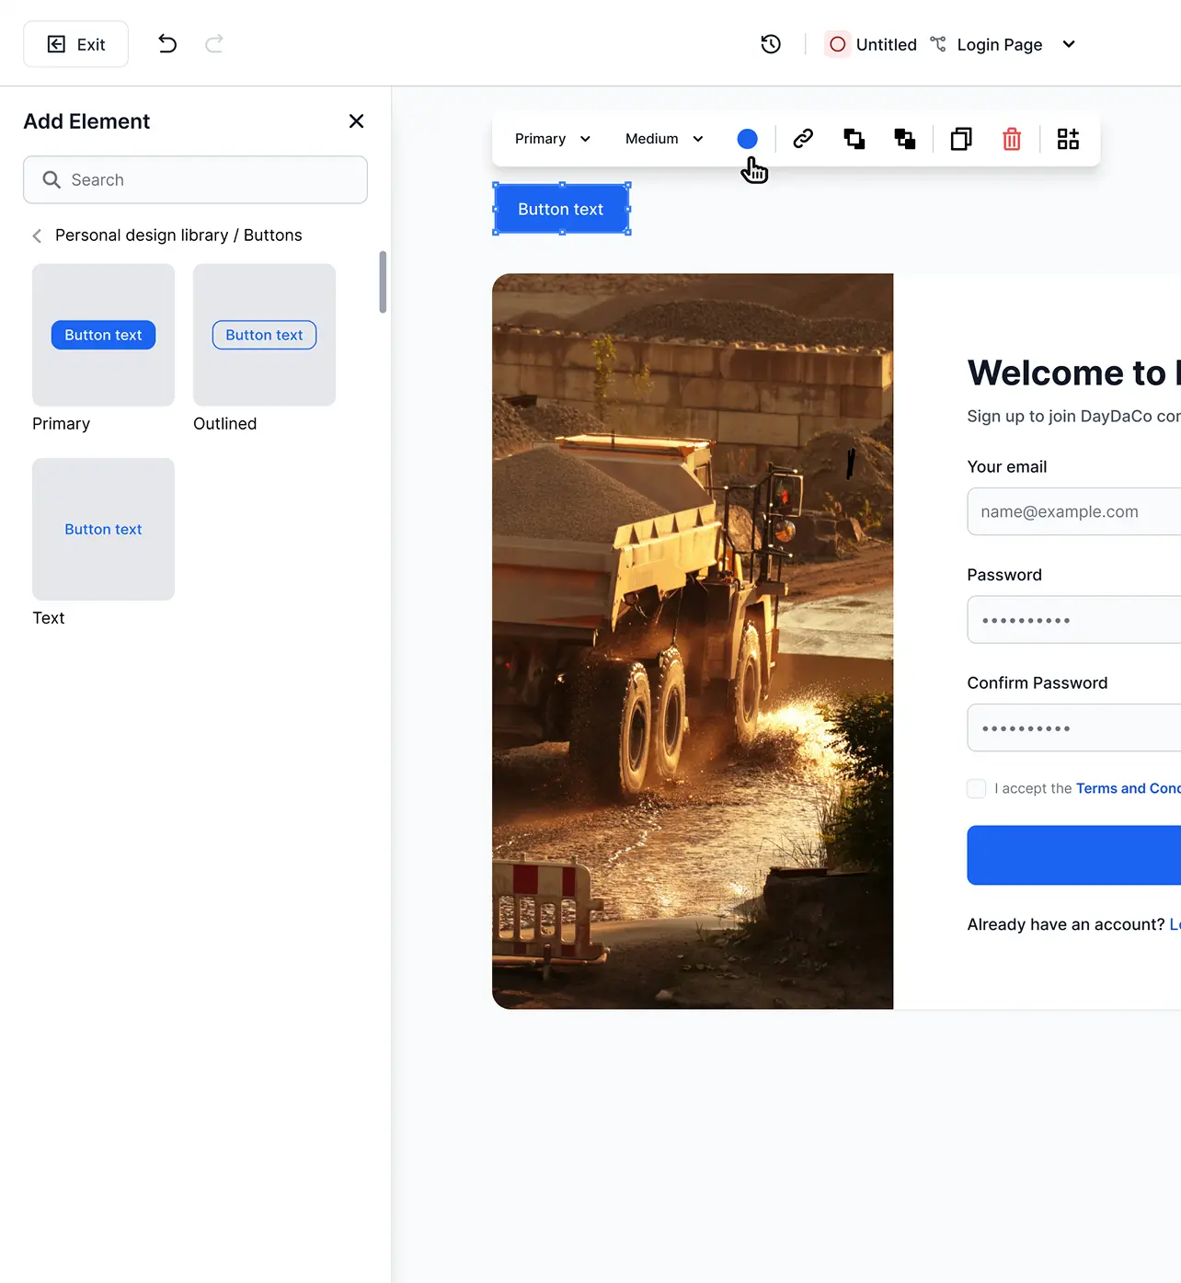Close the Add Element panel
Image resolution: width=1181 pixels, height=1283 pixels.
(356, 120)
